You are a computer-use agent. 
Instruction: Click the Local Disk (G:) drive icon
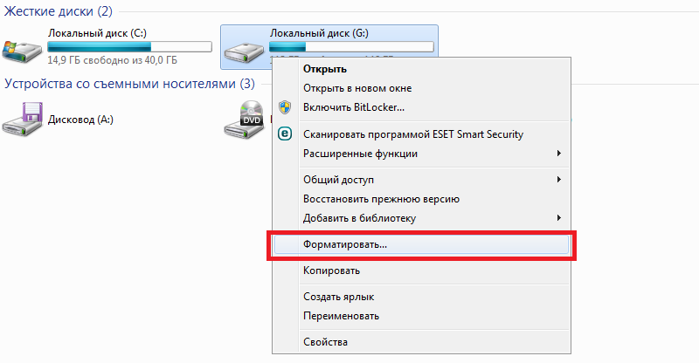(x=245, y=51)
